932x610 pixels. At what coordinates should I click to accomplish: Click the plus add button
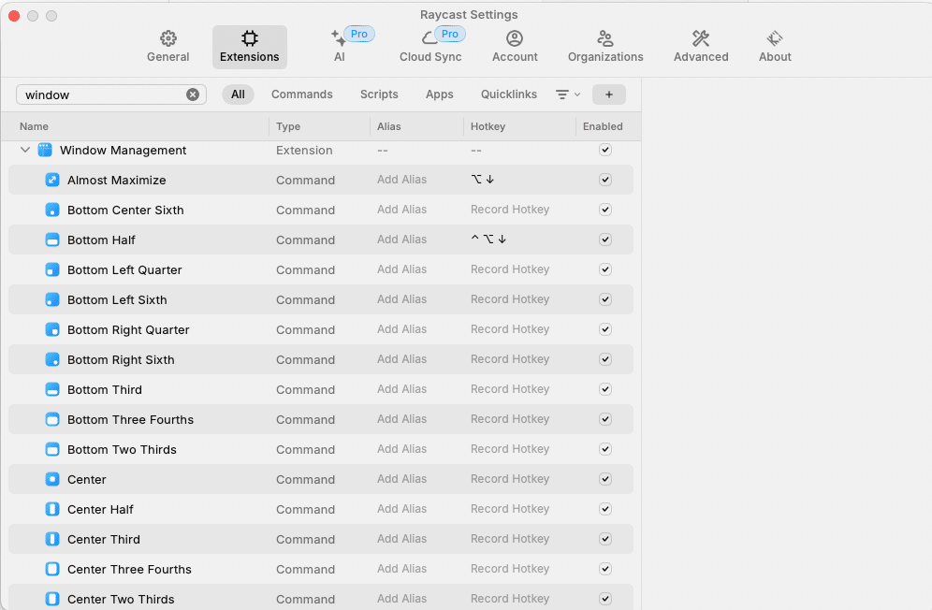click(x=608, y=94)
